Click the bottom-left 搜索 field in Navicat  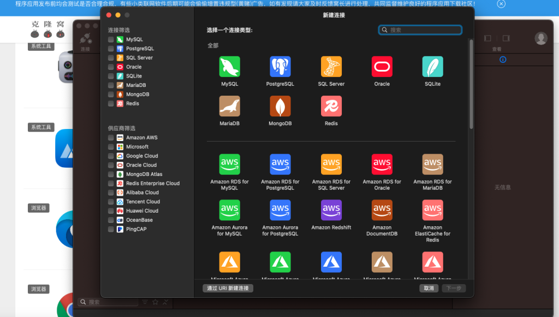108,302
